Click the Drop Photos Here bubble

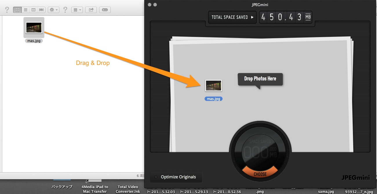tap(260, 79)
